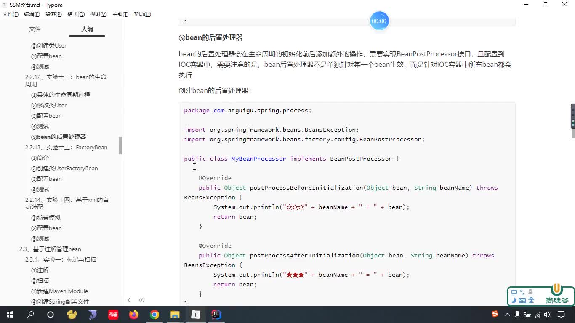
Task: Switch sidebar to 大纲 tab
Action: 87,29
